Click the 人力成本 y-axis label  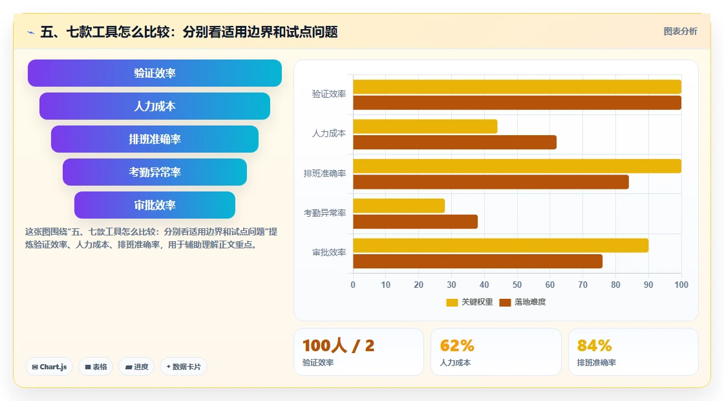(329, 133)
